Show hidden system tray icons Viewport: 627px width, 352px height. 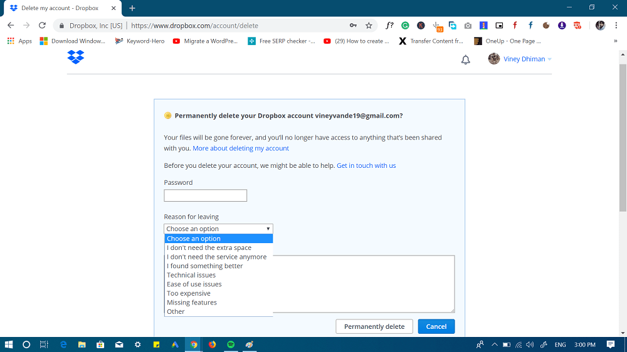click(x=495, y=344)
